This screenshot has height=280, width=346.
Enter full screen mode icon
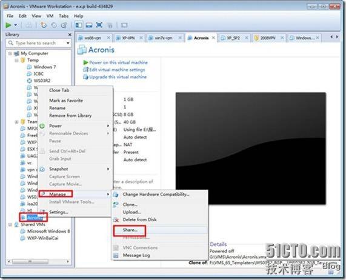point(99,25)
